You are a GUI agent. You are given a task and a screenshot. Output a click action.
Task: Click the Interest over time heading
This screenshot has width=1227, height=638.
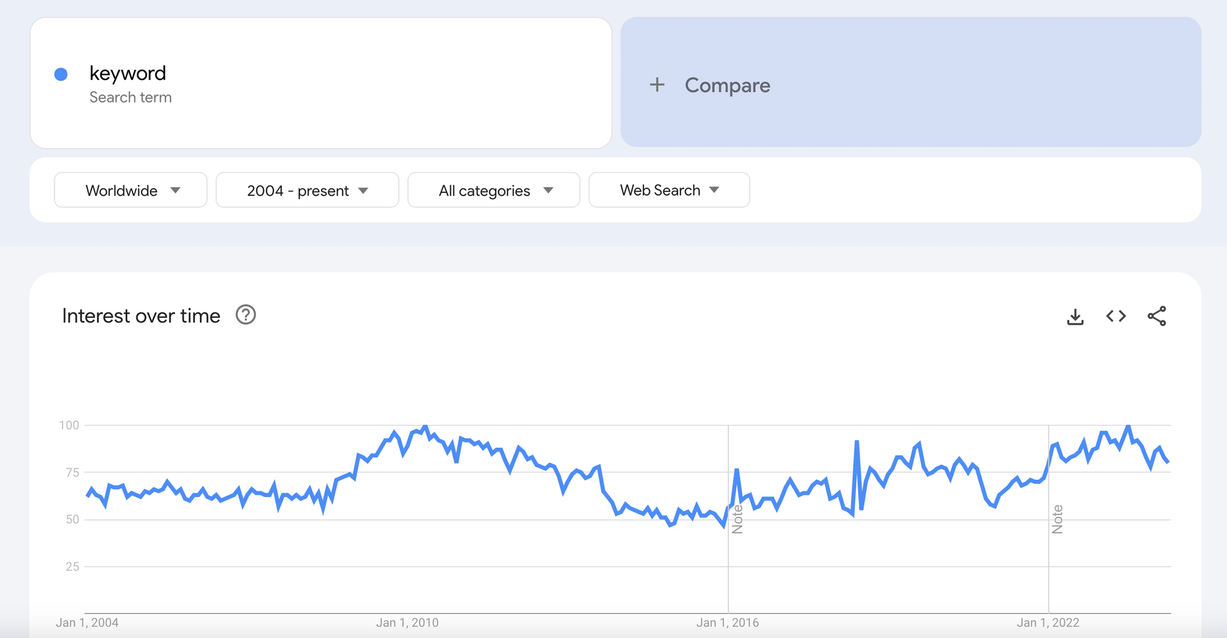click(140, 315)
